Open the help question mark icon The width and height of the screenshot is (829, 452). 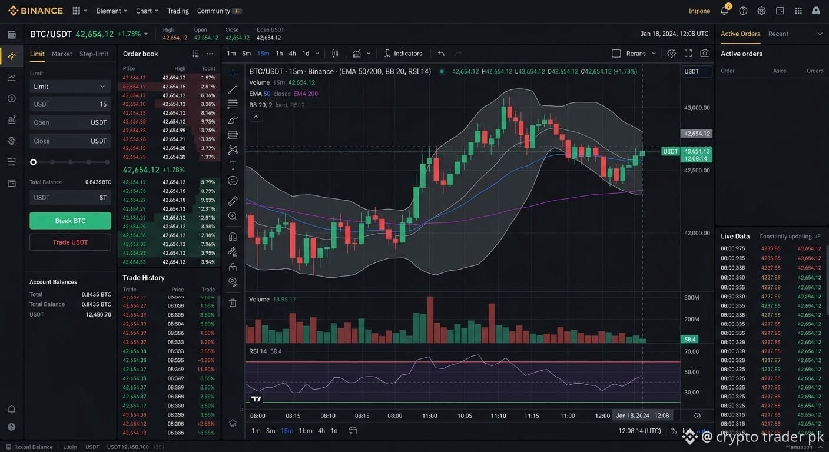coord(743,11)
